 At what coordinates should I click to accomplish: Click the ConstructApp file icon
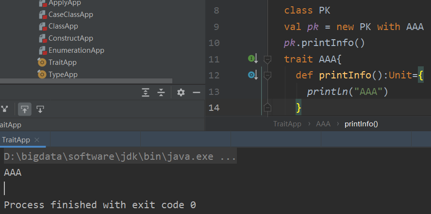coord(43,38)
